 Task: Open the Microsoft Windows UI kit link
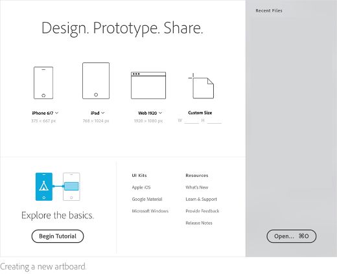point(150,211)
